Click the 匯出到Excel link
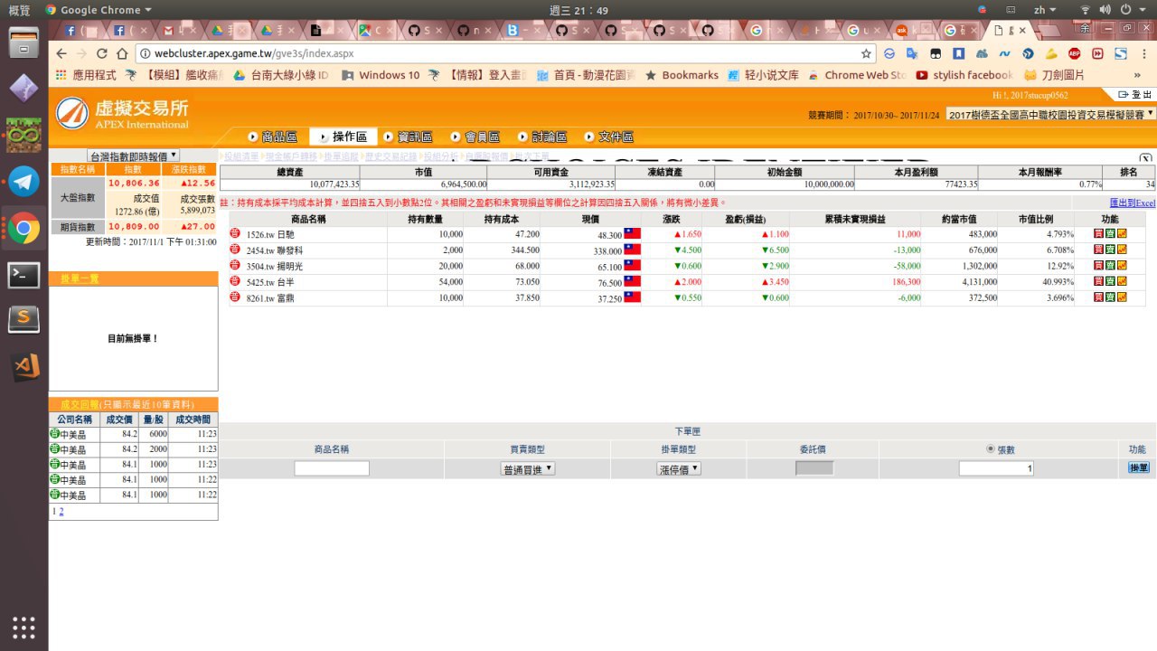Image resolution: width=1157 pixels, height=651 pixels. click(x=1132, y=203)
